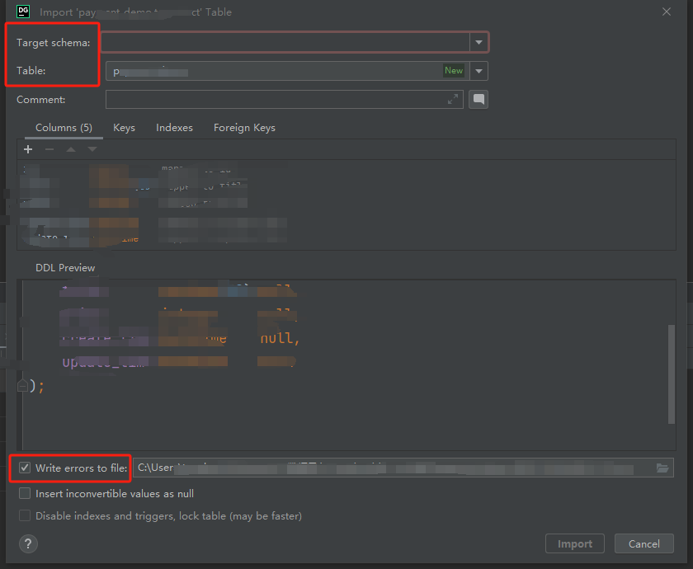Screen dimensions: 693x569
Task: Click into the Comment text field
Action: (x=284, y=100)
